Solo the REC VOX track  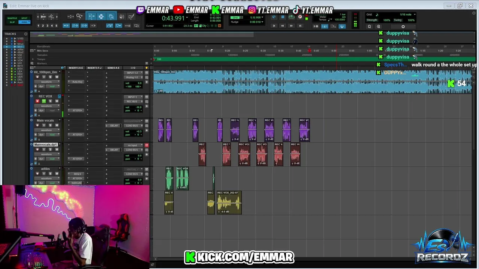pos(50,101)
